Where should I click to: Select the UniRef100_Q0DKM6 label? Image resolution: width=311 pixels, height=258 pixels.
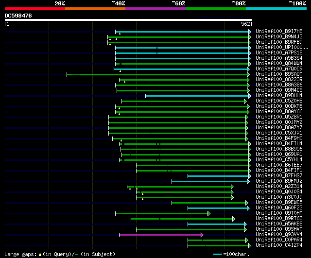tap(279, 106)
